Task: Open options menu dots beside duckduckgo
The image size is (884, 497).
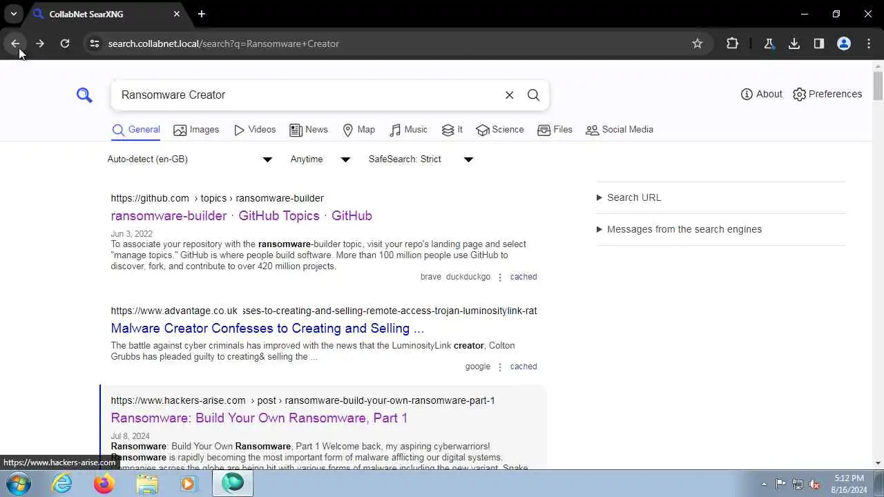Action: pos(500,277)
